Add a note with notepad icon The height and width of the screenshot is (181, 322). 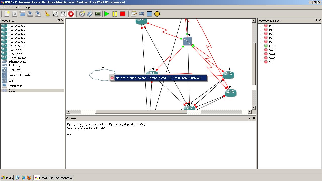134,14
